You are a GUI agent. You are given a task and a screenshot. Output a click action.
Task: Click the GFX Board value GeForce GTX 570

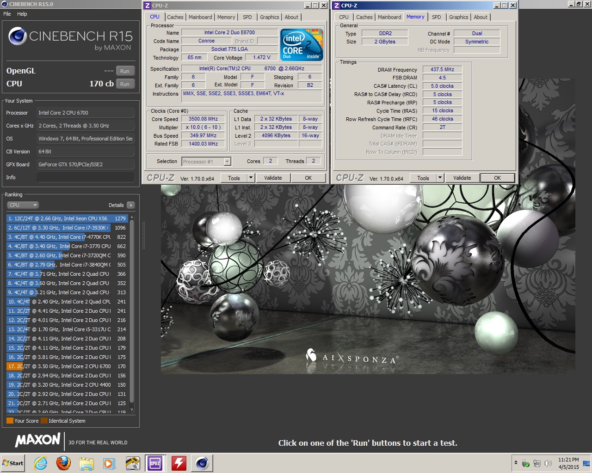click(x=86, y=164)
